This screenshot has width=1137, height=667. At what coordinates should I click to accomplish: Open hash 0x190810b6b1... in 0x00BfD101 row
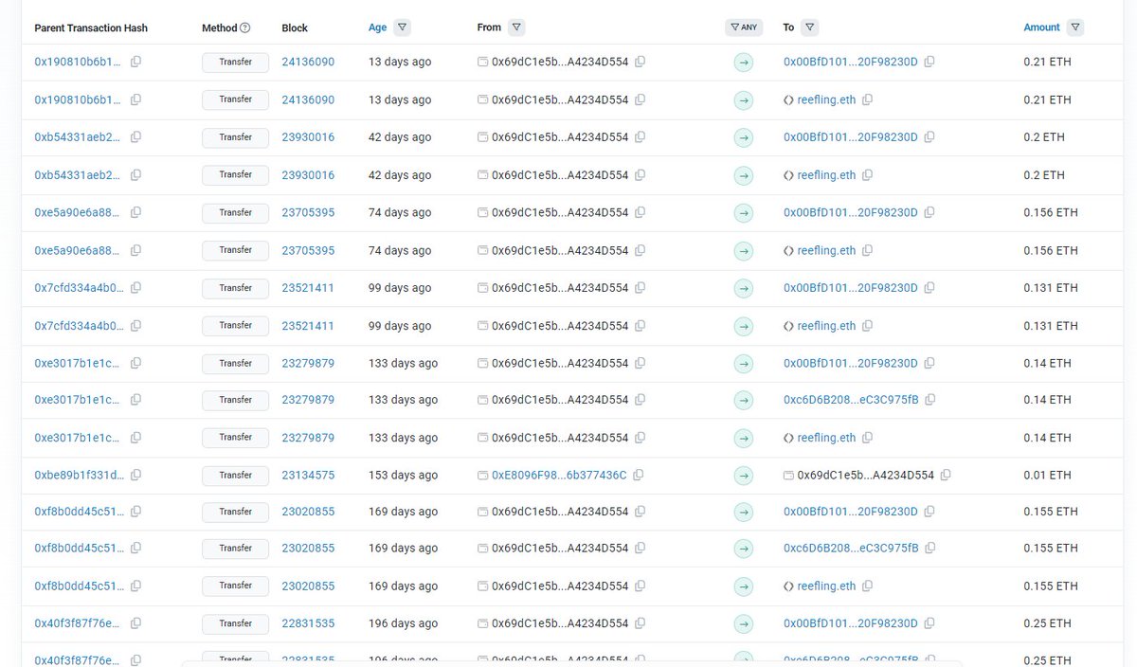click(x=79, y=62)
